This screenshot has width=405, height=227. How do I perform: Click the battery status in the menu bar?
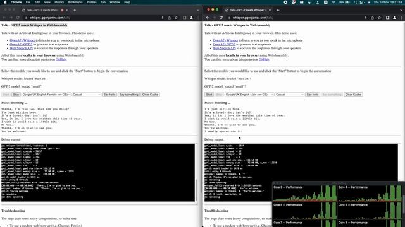pyautogui.click(x=344, y=2)
